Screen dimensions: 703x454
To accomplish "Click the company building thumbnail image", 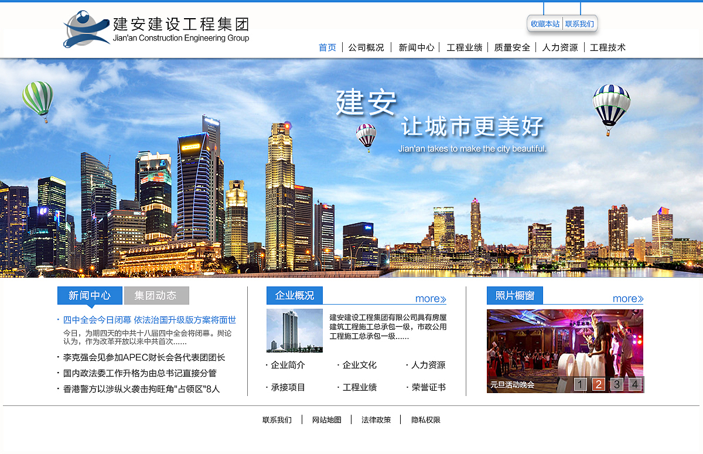I will point(294,331).
